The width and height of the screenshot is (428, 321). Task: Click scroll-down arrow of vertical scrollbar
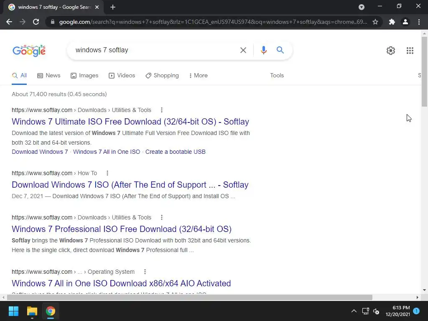424,290
